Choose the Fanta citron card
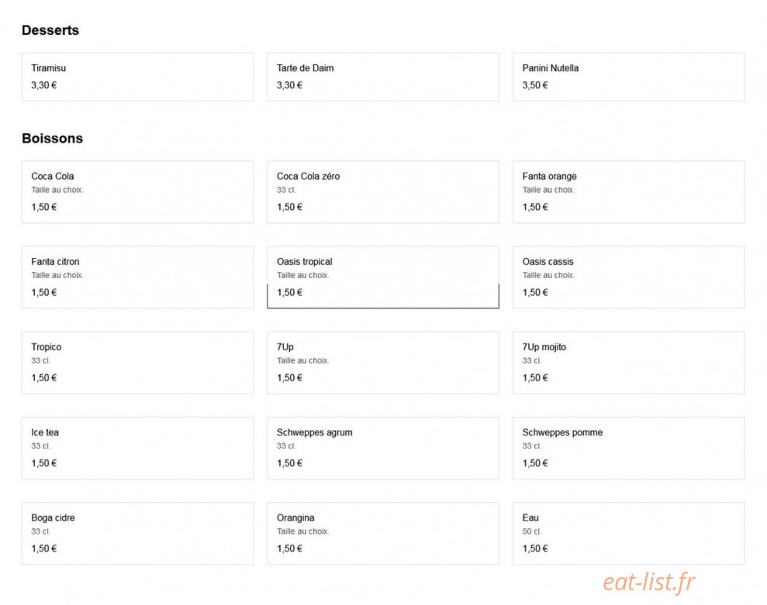Screen dimensions: 767x605 coord(137,277)
